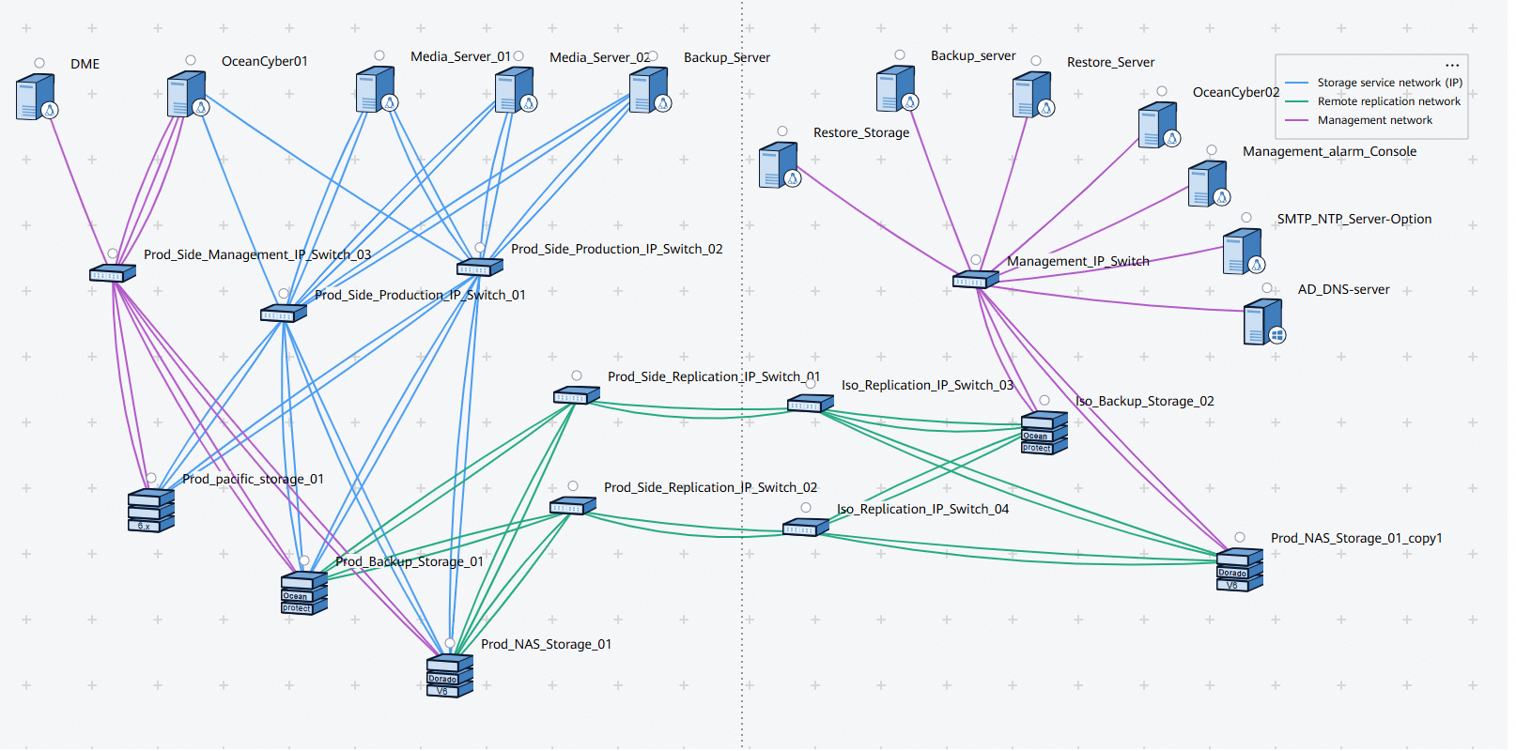The height and width of the screenshot is (751, 1516).
Task: Toggle the circle selector above OceanCyber01
Action: click(191, 60)
